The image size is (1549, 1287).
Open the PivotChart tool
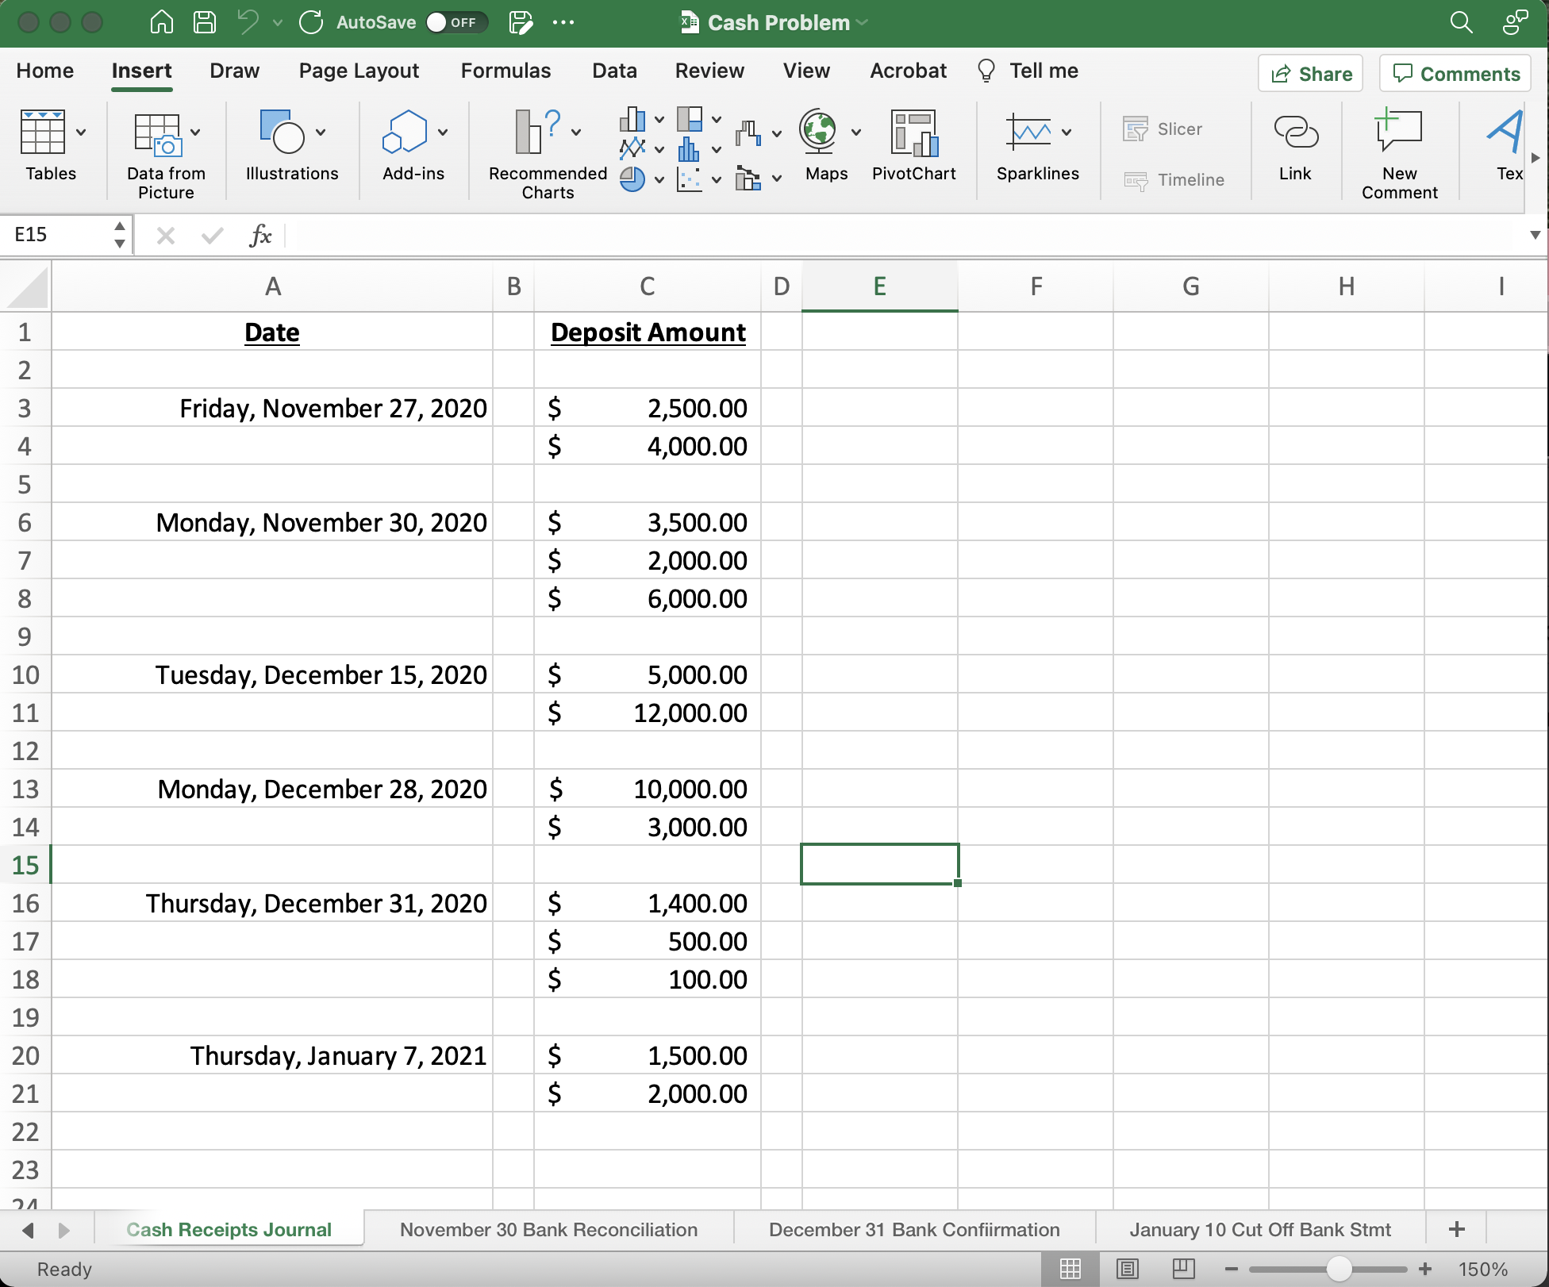(913, 133)
